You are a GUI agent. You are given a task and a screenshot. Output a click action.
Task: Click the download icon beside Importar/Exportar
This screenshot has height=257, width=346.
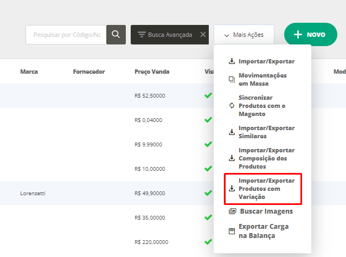pos(232,61)
